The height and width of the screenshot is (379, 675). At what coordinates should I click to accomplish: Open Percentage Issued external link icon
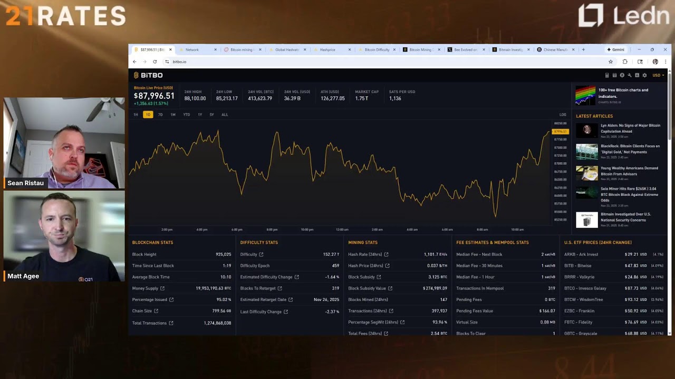[171, 300]
